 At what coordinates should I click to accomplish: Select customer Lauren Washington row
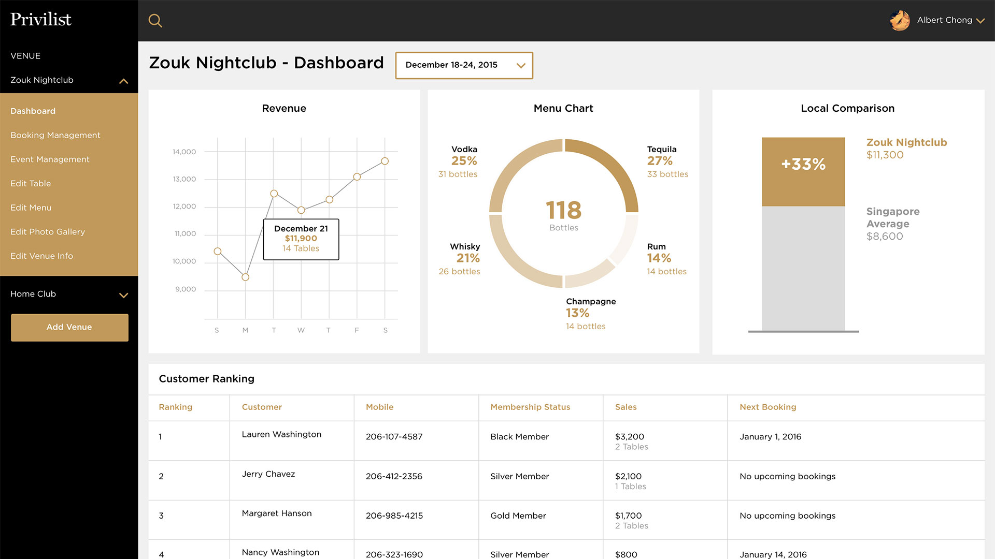pos(281,435)
